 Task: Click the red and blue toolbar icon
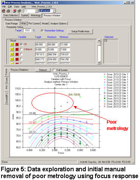click(x=14, y=11)
